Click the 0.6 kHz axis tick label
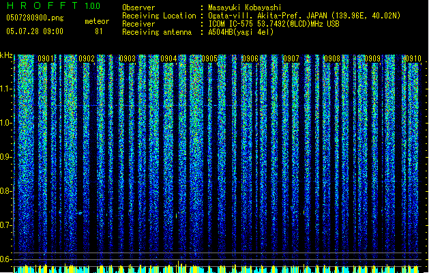This screenshot has height=273, width=429. (6, 259)
